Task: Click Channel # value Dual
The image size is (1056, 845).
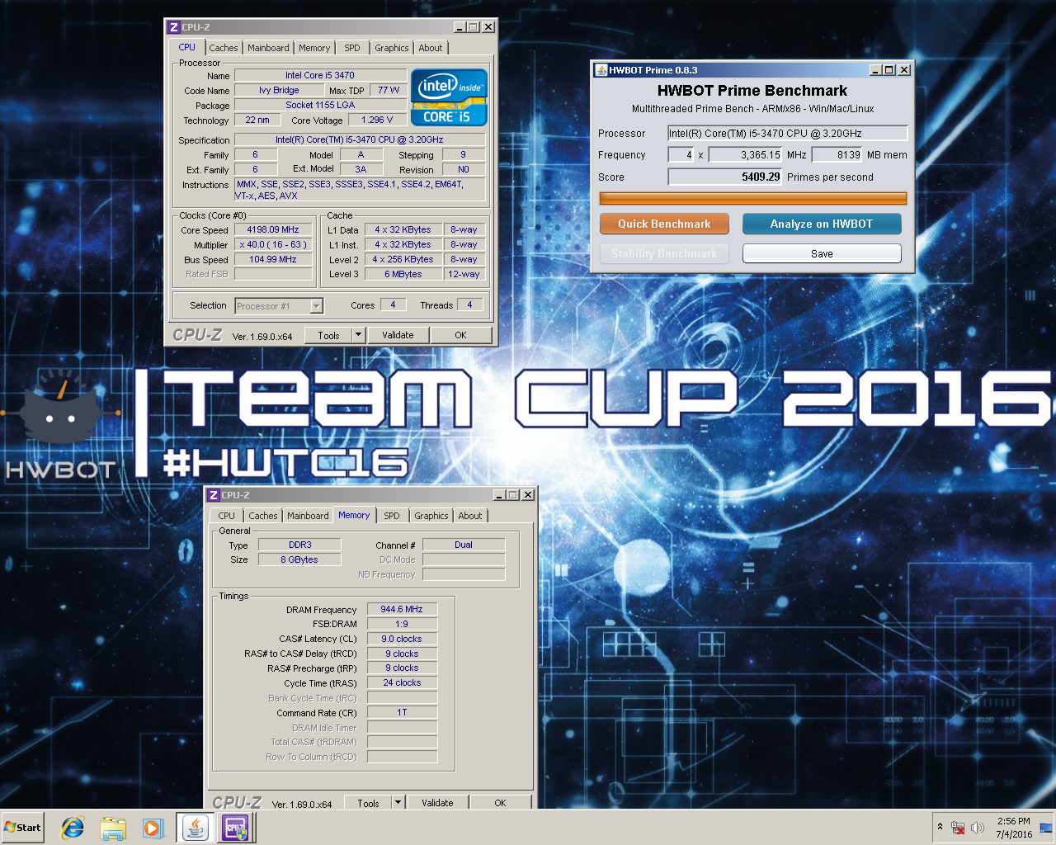Action: coord(464,545)
